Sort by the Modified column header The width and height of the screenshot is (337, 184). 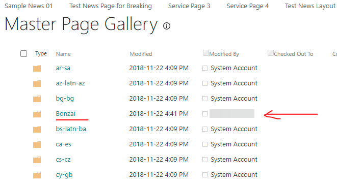(141, 54)
